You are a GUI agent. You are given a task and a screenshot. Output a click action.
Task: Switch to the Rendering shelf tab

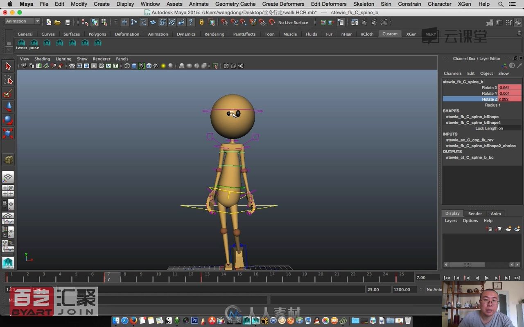[x=215, y=34]
